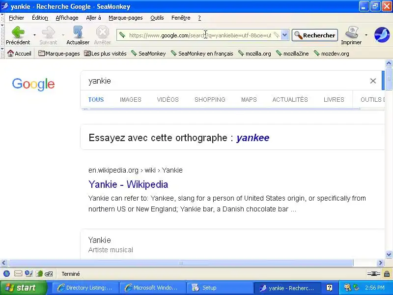Open the Accueil home bookmark
This screenshot has width=393, height=295.
click(19, 54)
